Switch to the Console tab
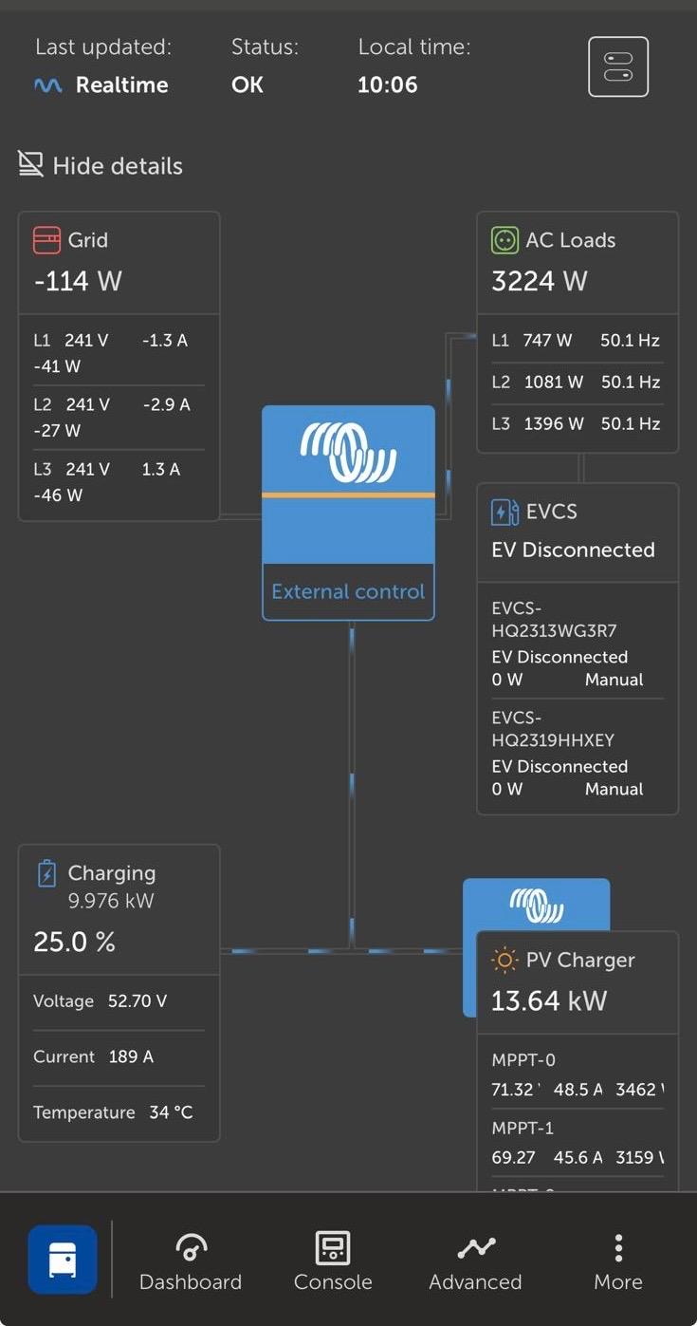Screen dimensions: 697x1326 point(333,1262)
